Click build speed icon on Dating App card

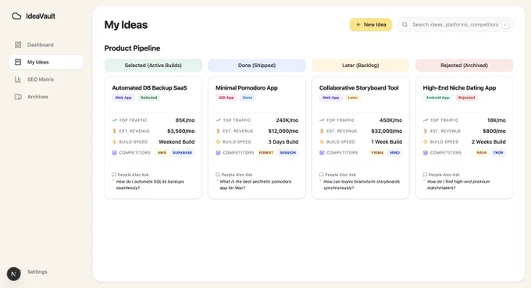click(426, 142)
